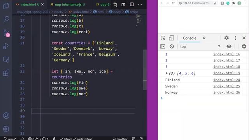Open the index.html:16 source link
The width and height of the screenshot is (249, 140).
pos(226,54)
